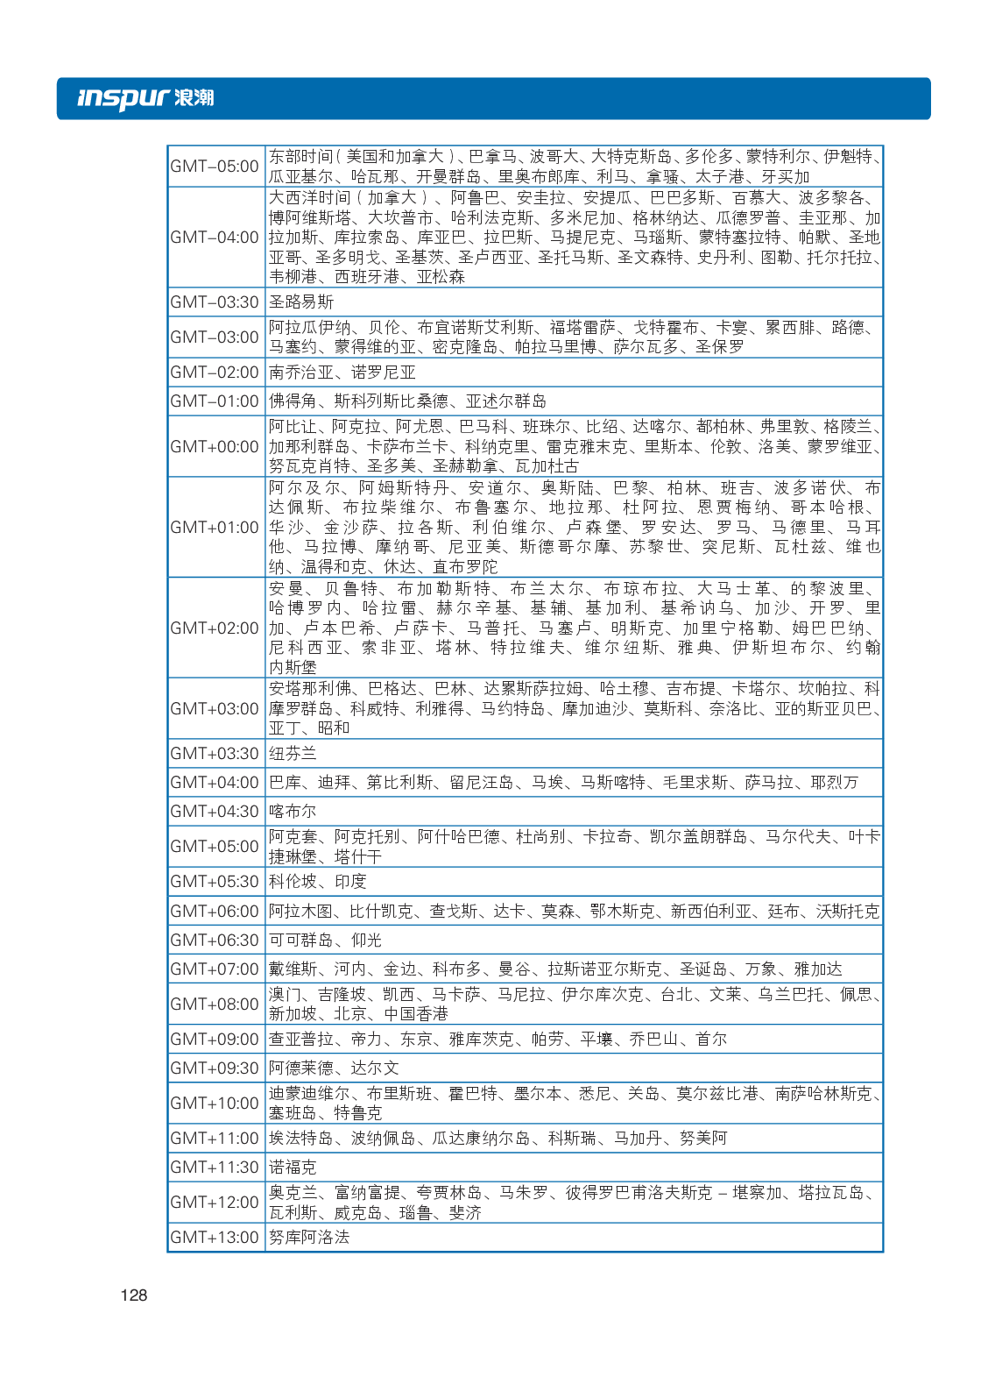Select the GMT-04:00 time zone cell
988x1377 pixels.
click(x=215, y=238)
